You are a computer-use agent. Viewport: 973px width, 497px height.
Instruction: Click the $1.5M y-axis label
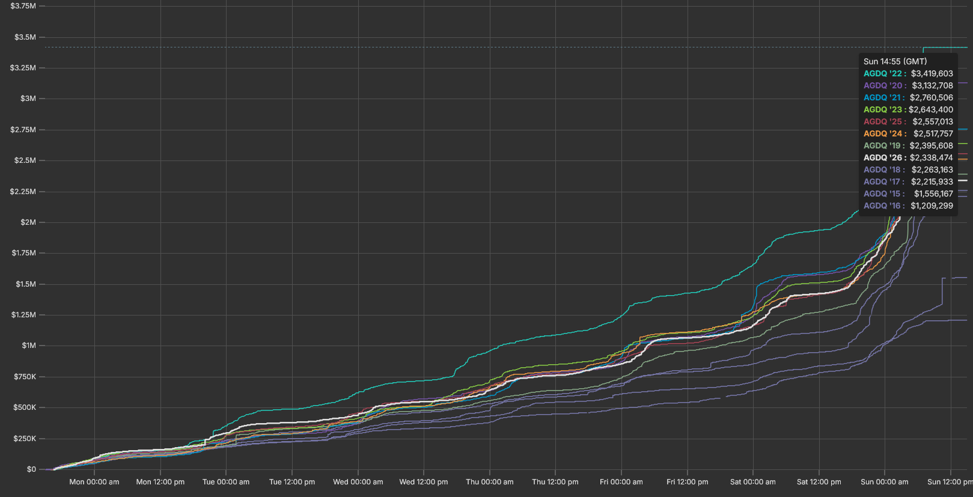(26, 284)
